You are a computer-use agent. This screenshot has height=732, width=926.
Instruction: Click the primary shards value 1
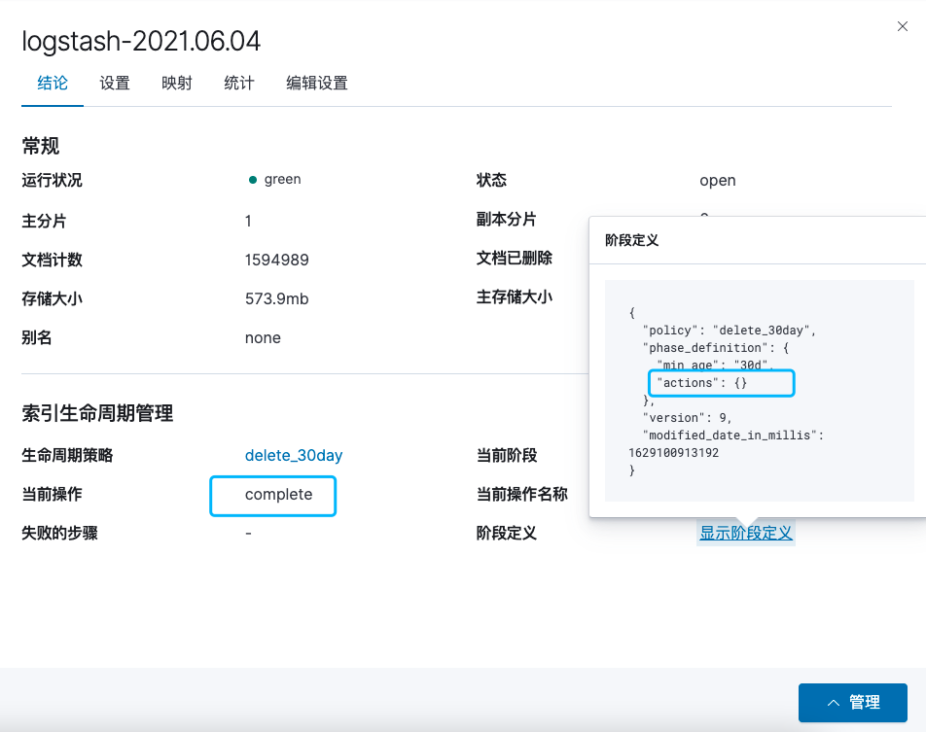click(x=248, y=221)
